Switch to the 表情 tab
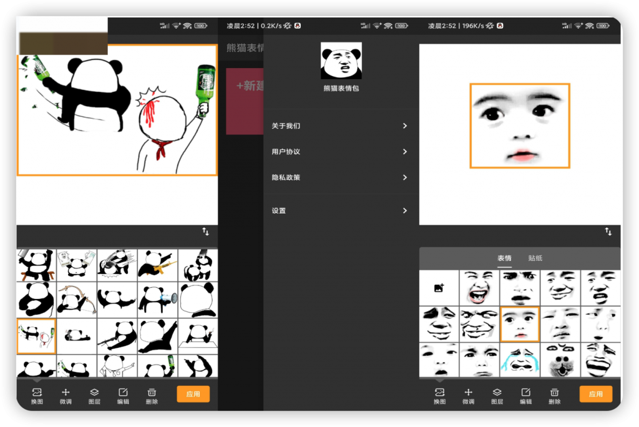This screenshot has height=427, width=639. point(504,258)
